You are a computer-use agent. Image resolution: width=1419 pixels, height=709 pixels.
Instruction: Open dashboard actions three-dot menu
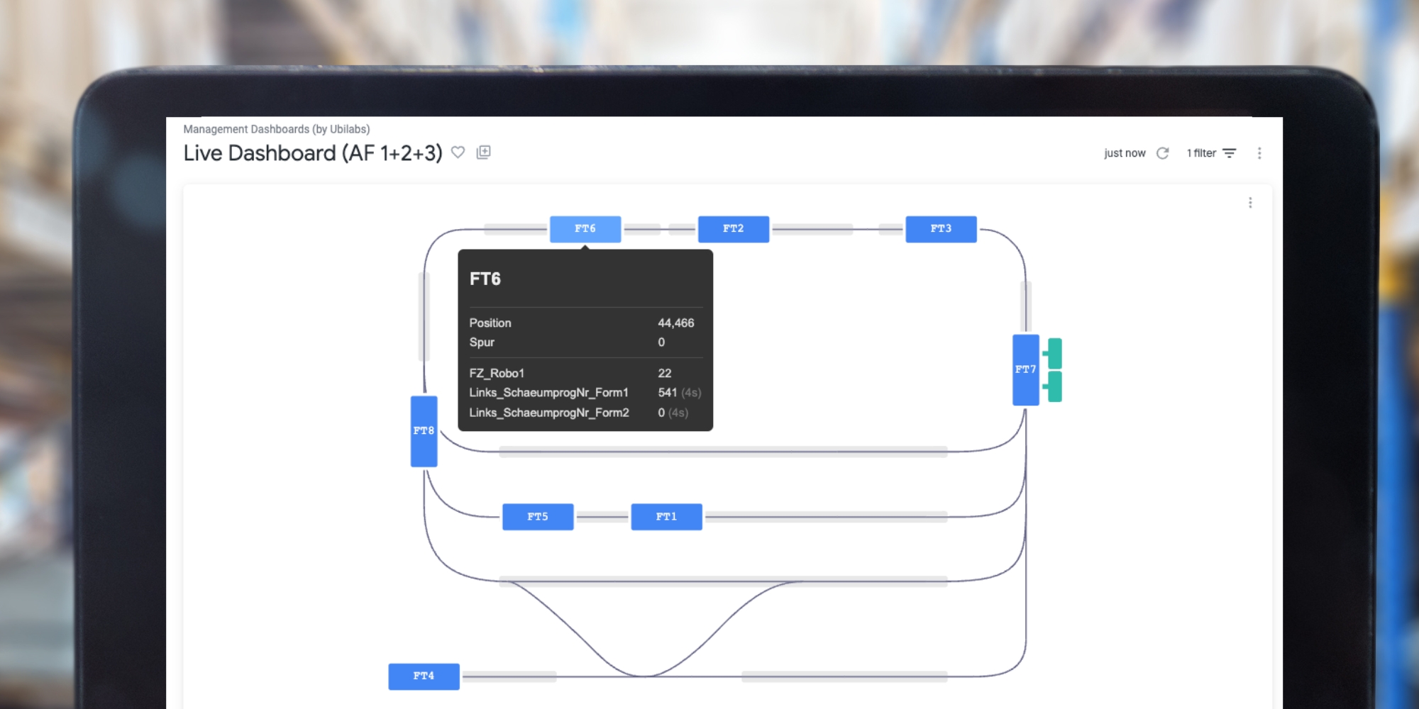(x=1259, y=153)
